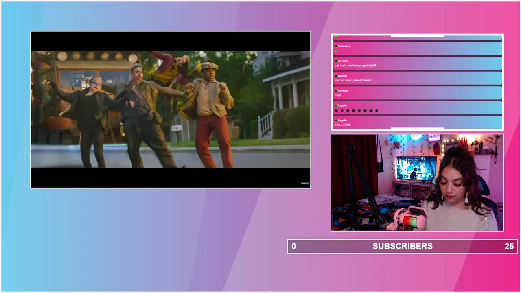Click the badge icon beside mowsah
521x293 pixels.
[x=336, y=61]
